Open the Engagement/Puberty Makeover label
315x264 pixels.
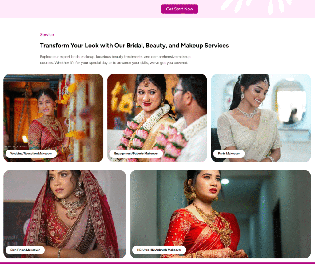tap(136, 154)
